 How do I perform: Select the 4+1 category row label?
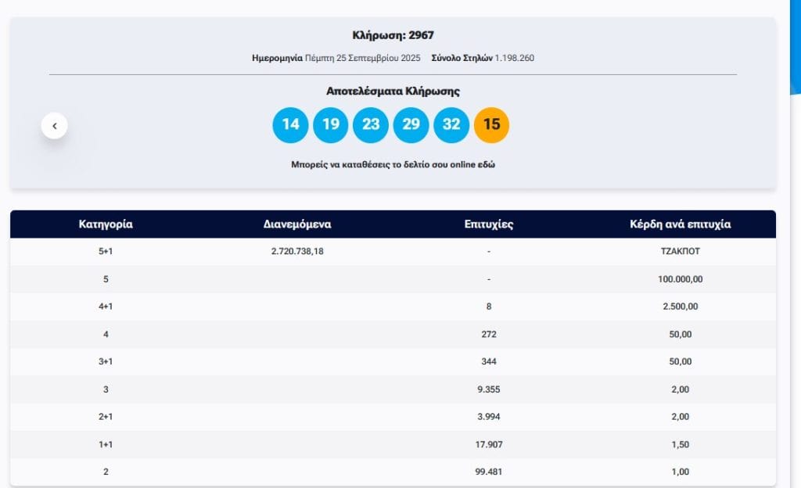[106, 307]
